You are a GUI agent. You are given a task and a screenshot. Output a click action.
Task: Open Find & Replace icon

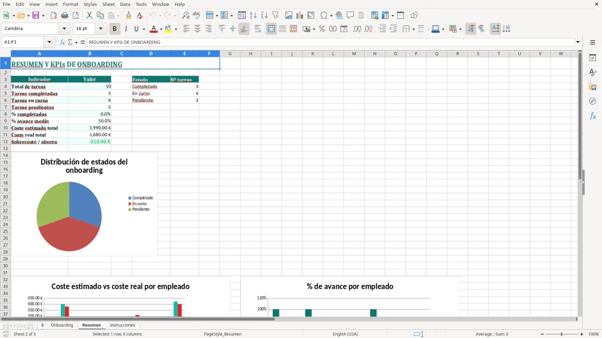click(x=186, y=16)
